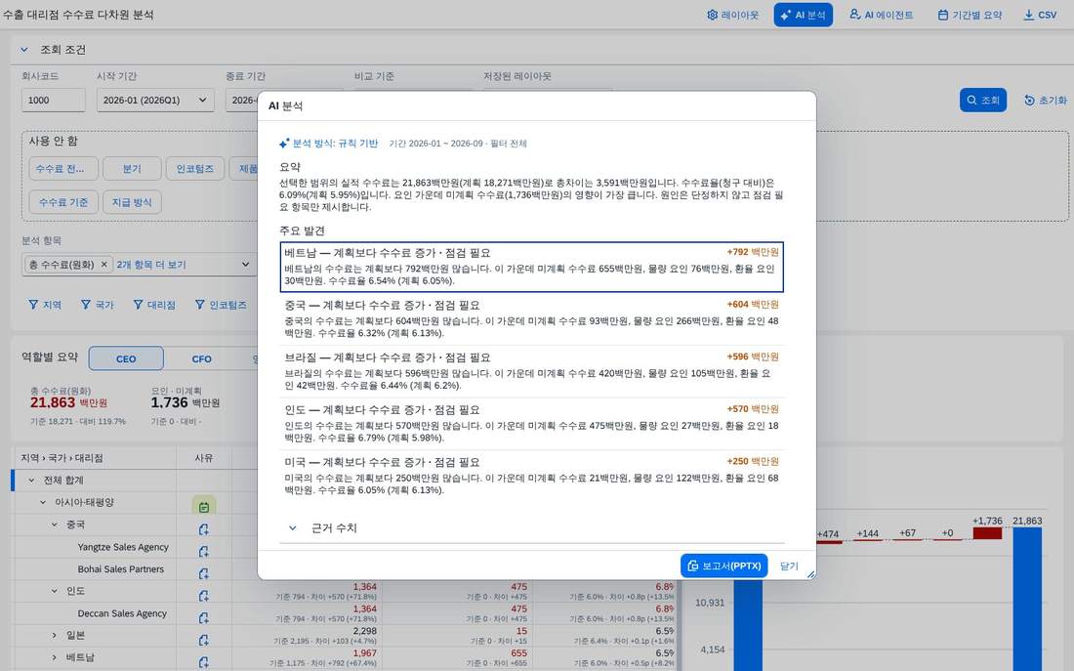Open the 대리점 filter

pos(154,305)
